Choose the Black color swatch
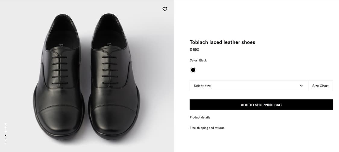 point(193,70)
